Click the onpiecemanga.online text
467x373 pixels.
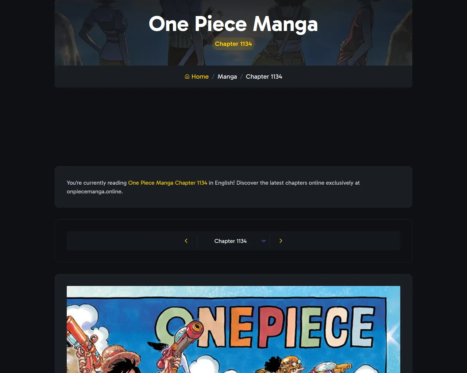click(x=94, y=192)
